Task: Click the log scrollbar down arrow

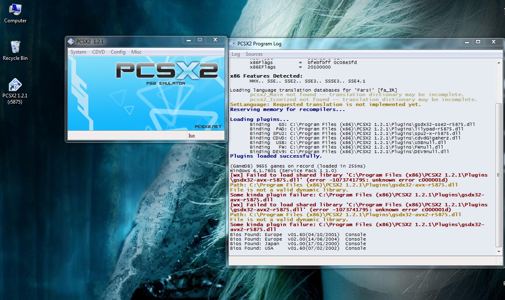Action: 499,252
